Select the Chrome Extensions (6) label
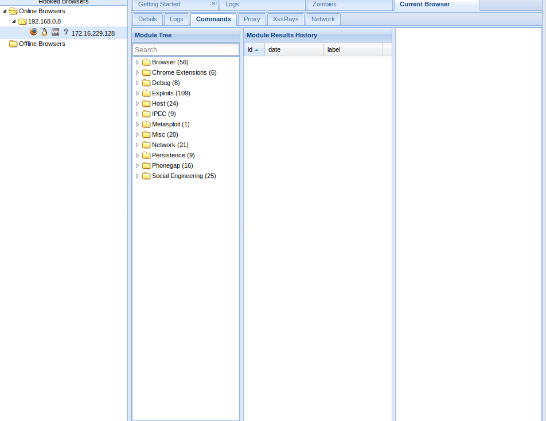Image resolution: width=546 pixels, height=421 pixels. pyautogui.click(x=184, y=72)
